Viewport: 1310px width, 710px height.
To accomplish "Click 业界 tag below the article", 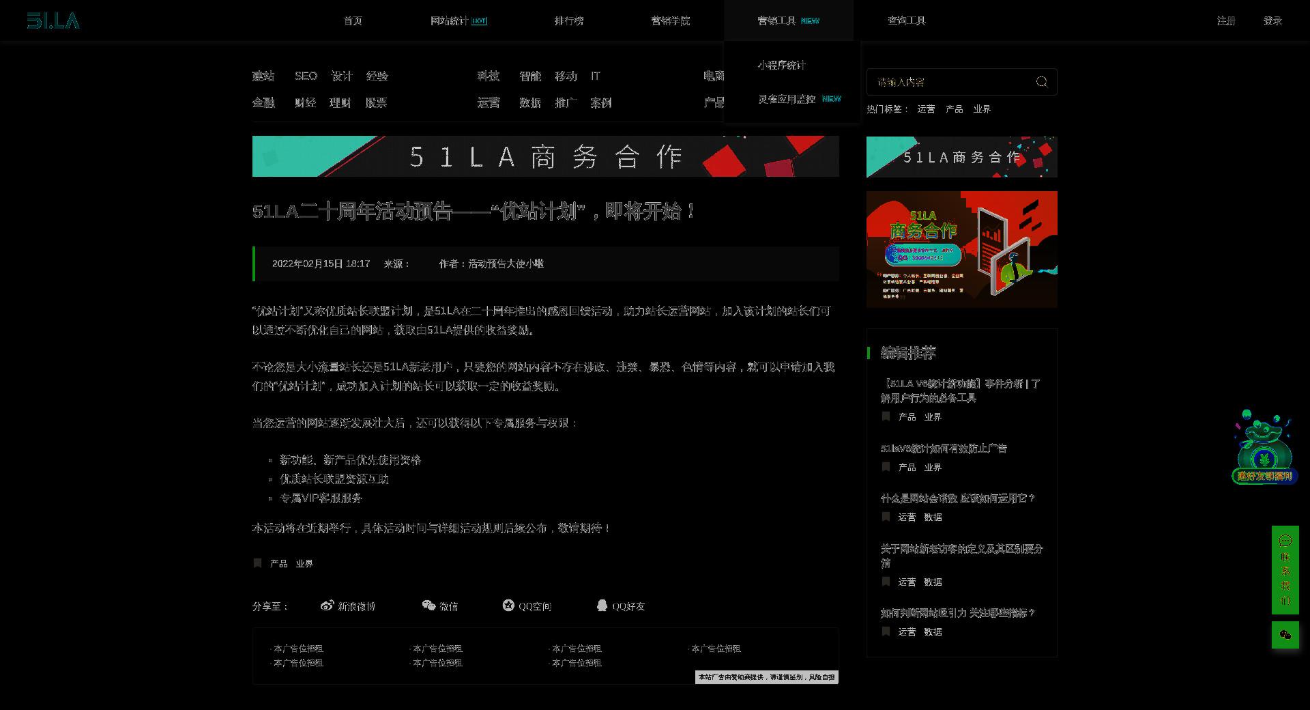I will coord(304,564).
